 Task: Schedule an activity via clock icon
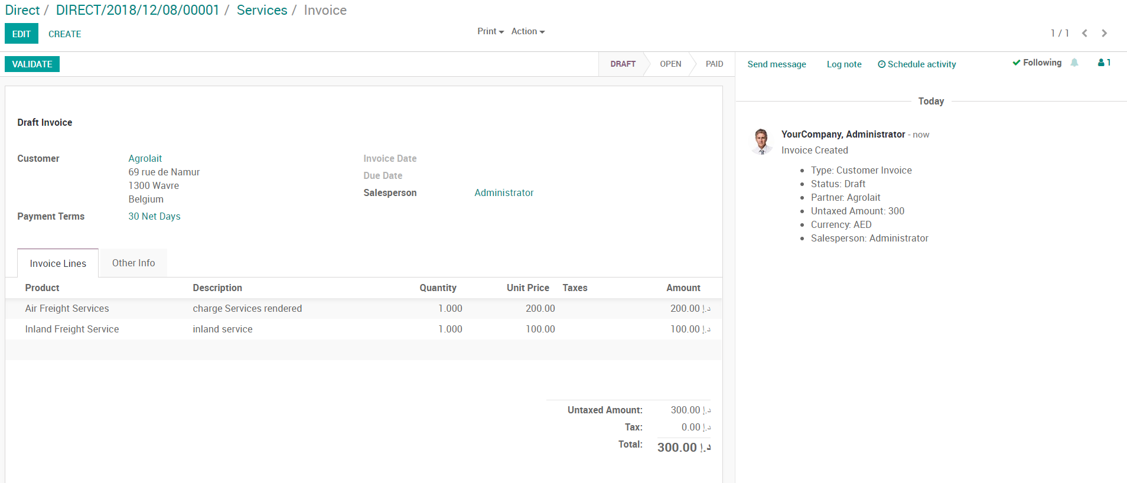pos(881,64)
